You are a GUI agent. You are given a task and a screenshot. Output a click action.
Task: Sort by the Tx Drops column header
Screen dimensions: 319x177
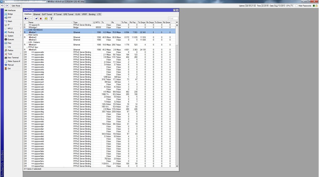[142, 22]
